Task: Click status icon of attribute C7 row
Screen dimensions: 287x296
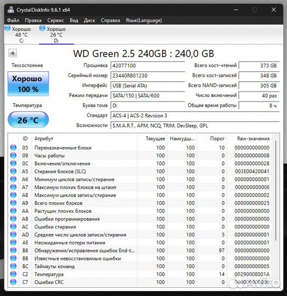Action: [13, 282]
